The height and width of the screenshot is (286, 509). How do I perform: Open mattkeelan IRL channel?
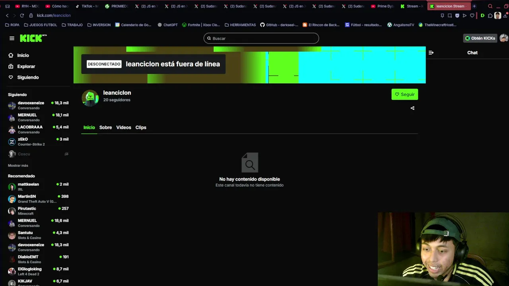[38, 187]
